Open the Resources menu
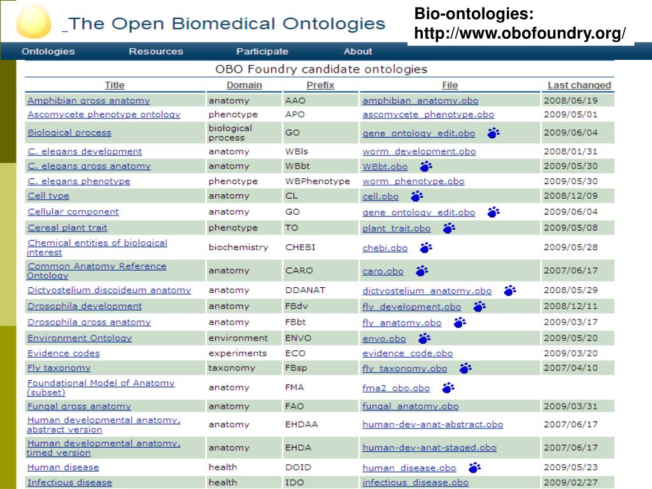Screen dimensions: 652x489 click(156, 52)
